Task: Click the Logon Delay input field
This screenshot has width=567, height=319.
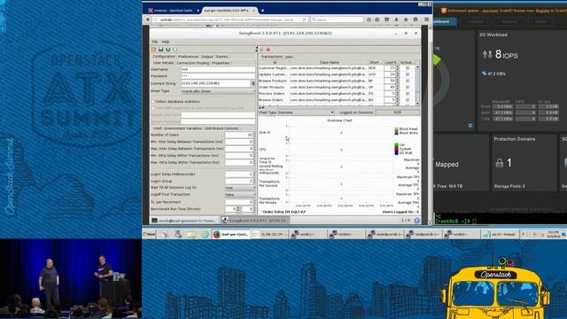Action: pos(239,175)
